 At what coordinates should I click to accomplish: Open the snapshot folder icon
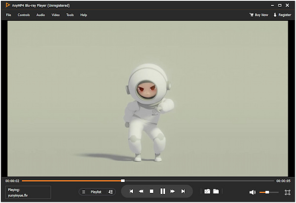click(x=216, y=191)
